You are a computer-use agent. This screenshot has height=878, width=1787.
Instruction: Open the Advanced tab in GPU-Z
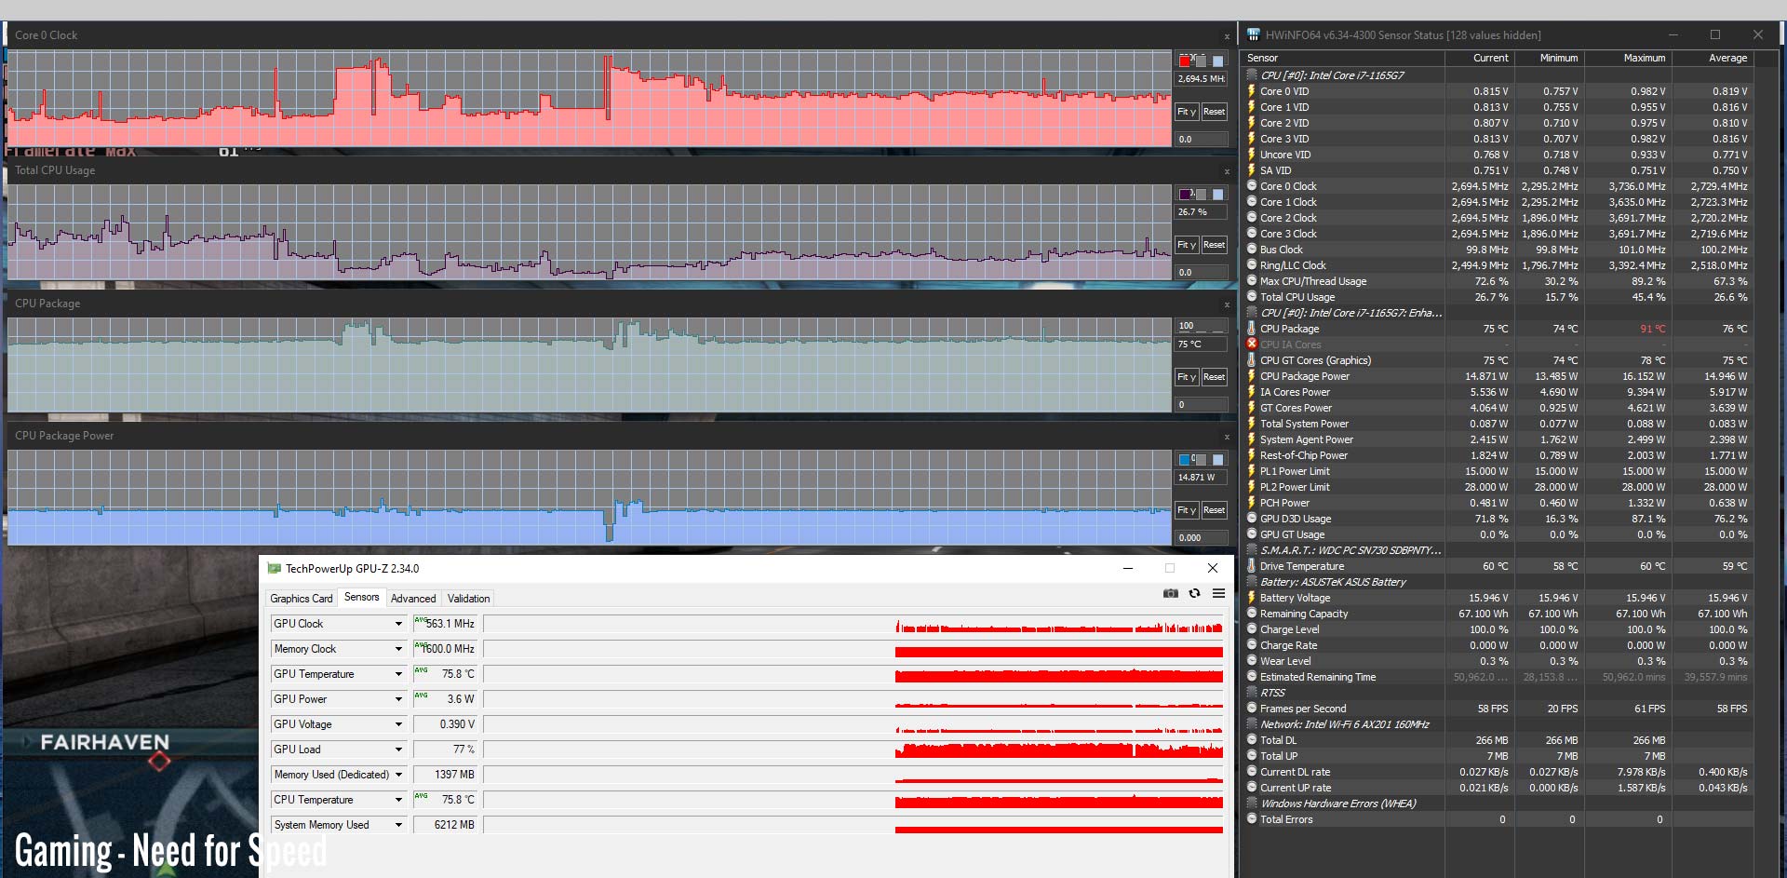coord(413,599)
